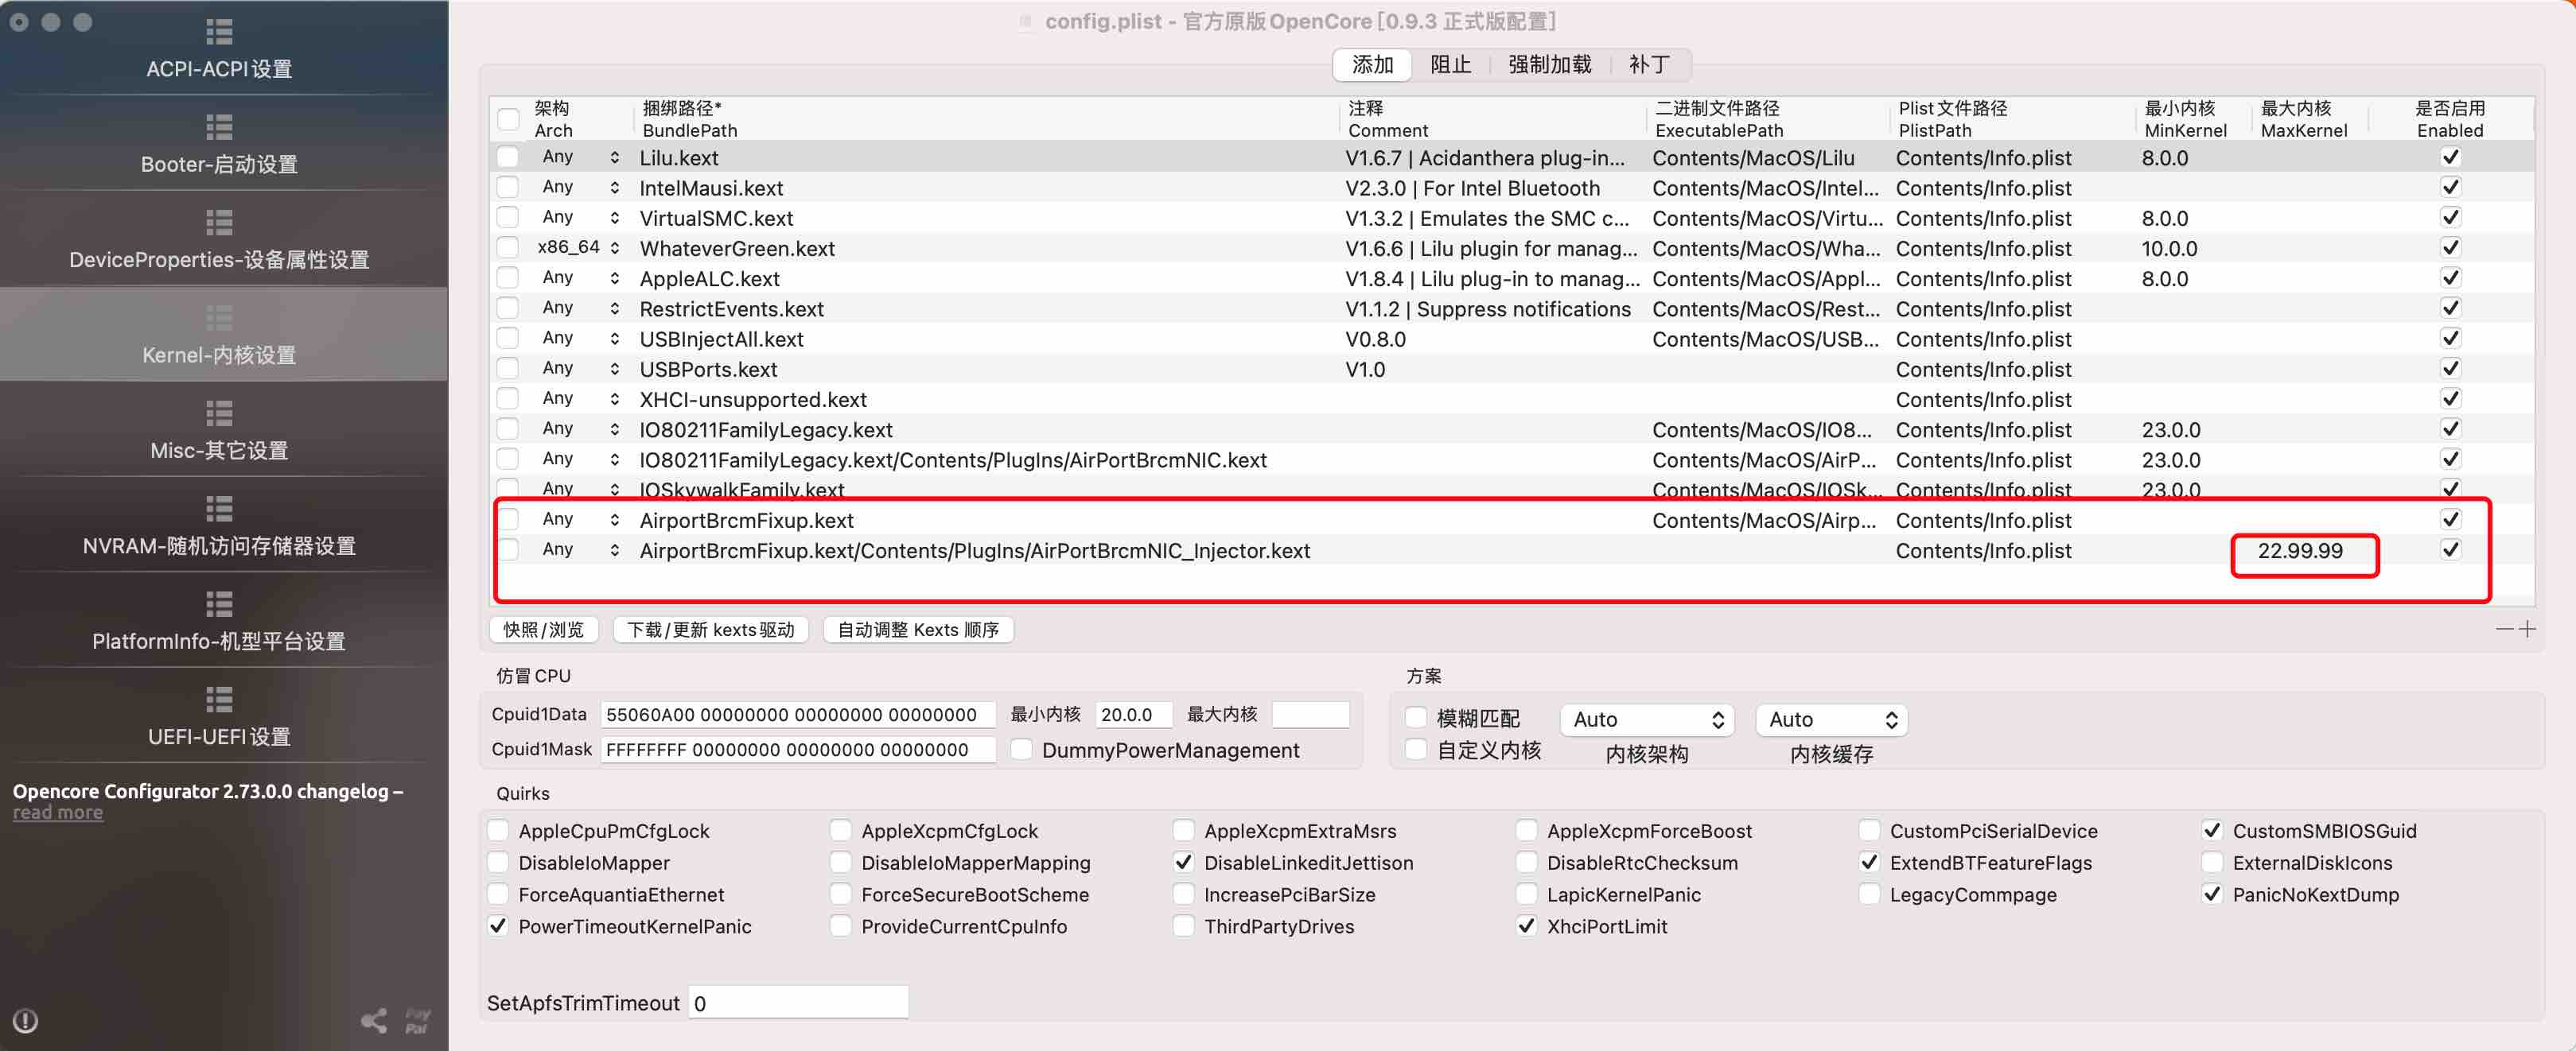Image resolution: width=2576 pixels, height=1051 pixels.
Task: Open the changelog read more link
Action: (x=57, y=812)
